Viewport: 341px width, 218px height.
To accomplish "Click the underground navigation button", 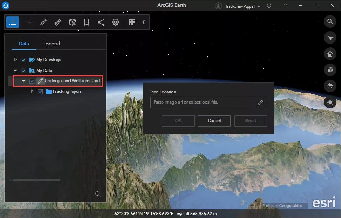I will pos(330,86).
